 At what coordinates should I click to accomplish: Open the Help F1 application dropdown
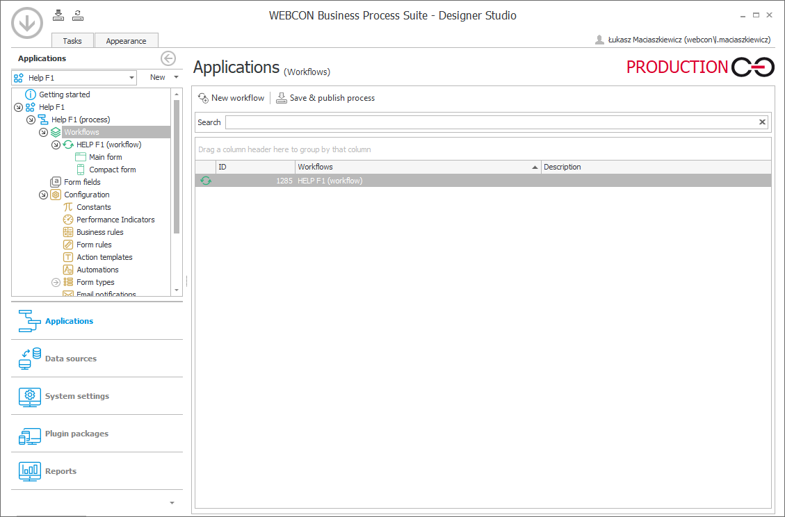pyautogui.click(x=131, y=78)
